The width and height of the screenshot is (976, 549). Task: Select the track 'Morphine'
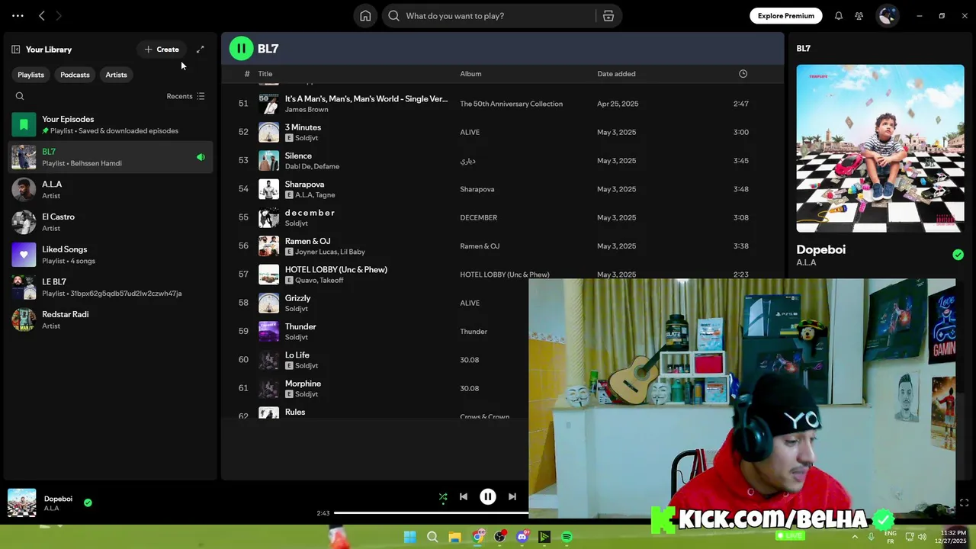[x=303, y=384]
